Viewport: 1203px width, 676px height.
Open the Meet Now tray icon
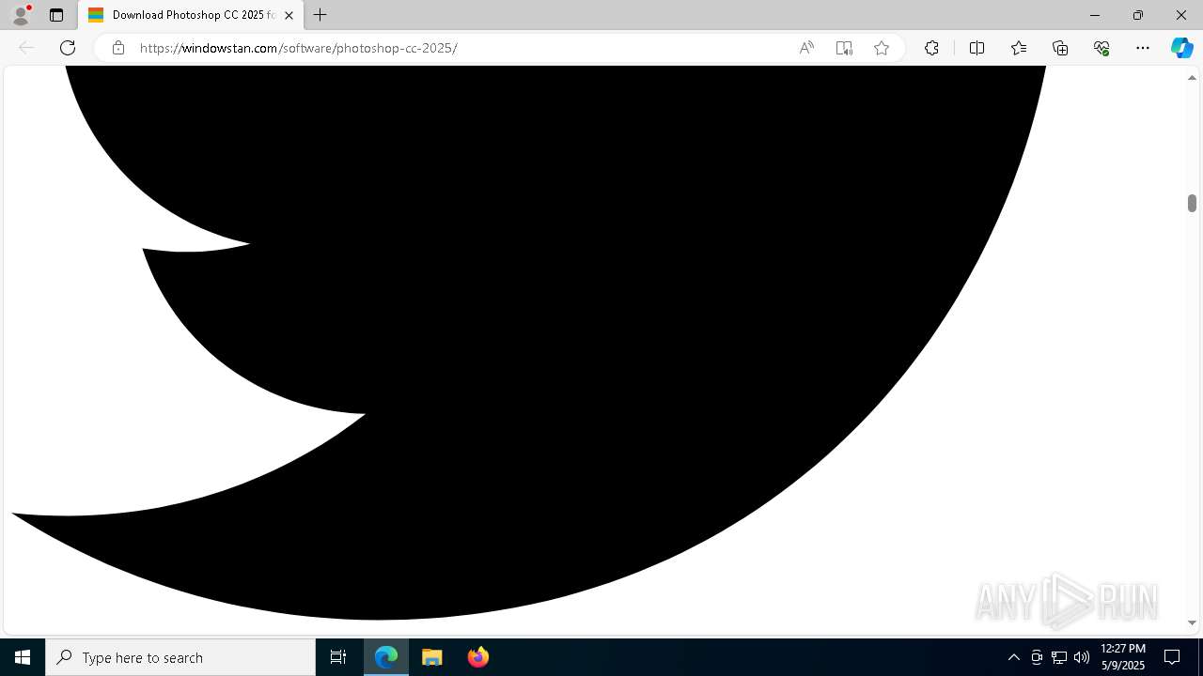pos(1037,657)
